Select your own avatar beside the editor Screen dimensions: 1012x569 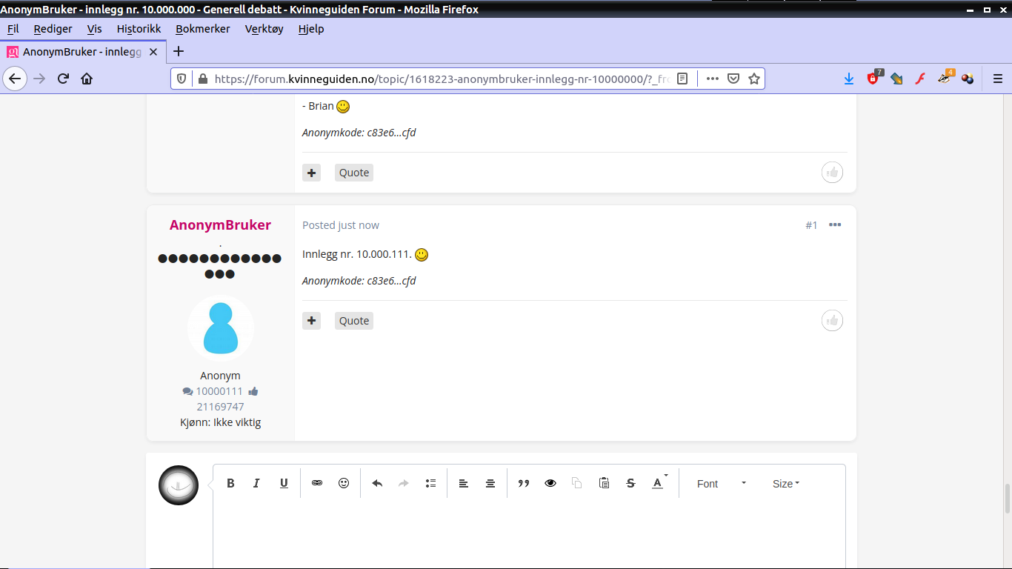[179, 485]
